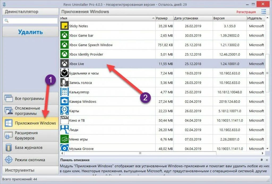Expand the Инструменты panel
Screen dimensions: 272x184
(30, 170)
